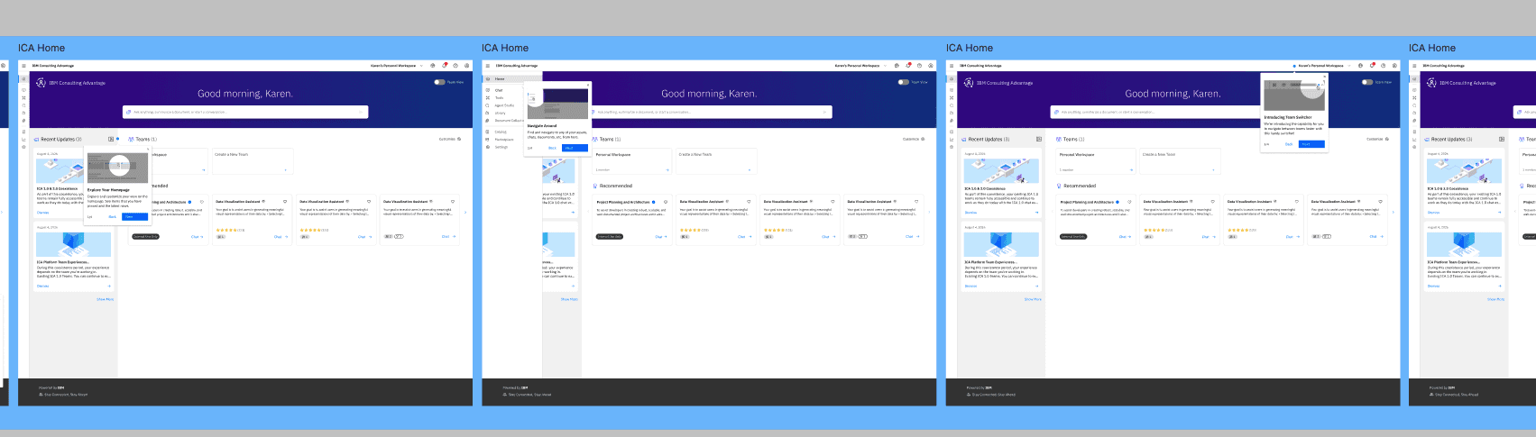Click Next in the Explore Your Homepage popup
Viewport: 1536px width, 437px height.
click(x=134, y=216)
